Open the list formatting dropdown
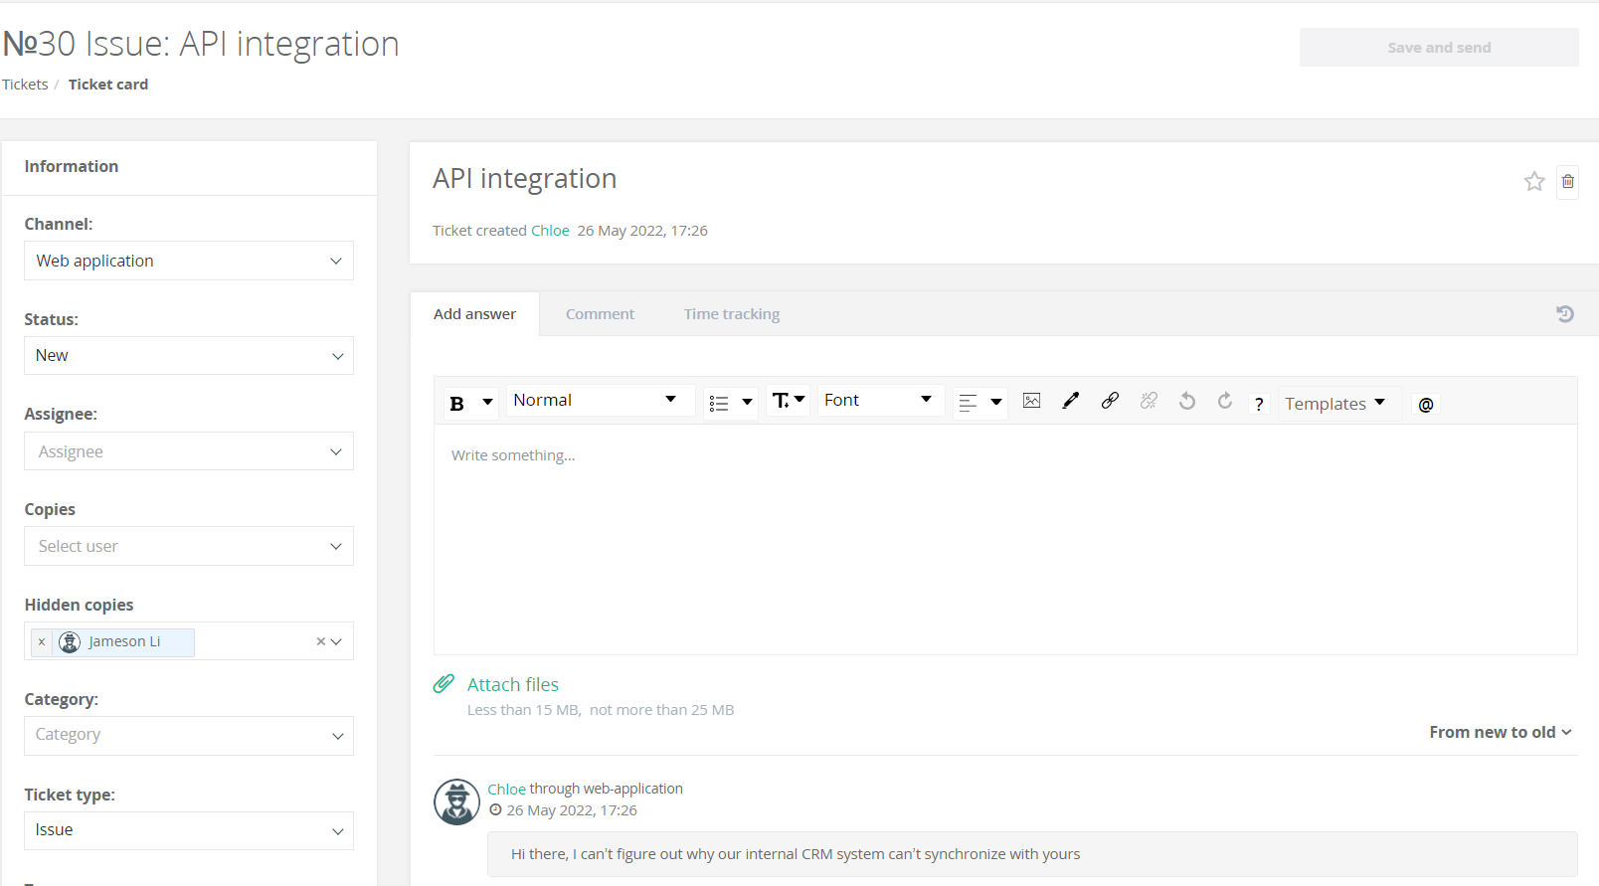1599x886 pixels. coord(730,403)
